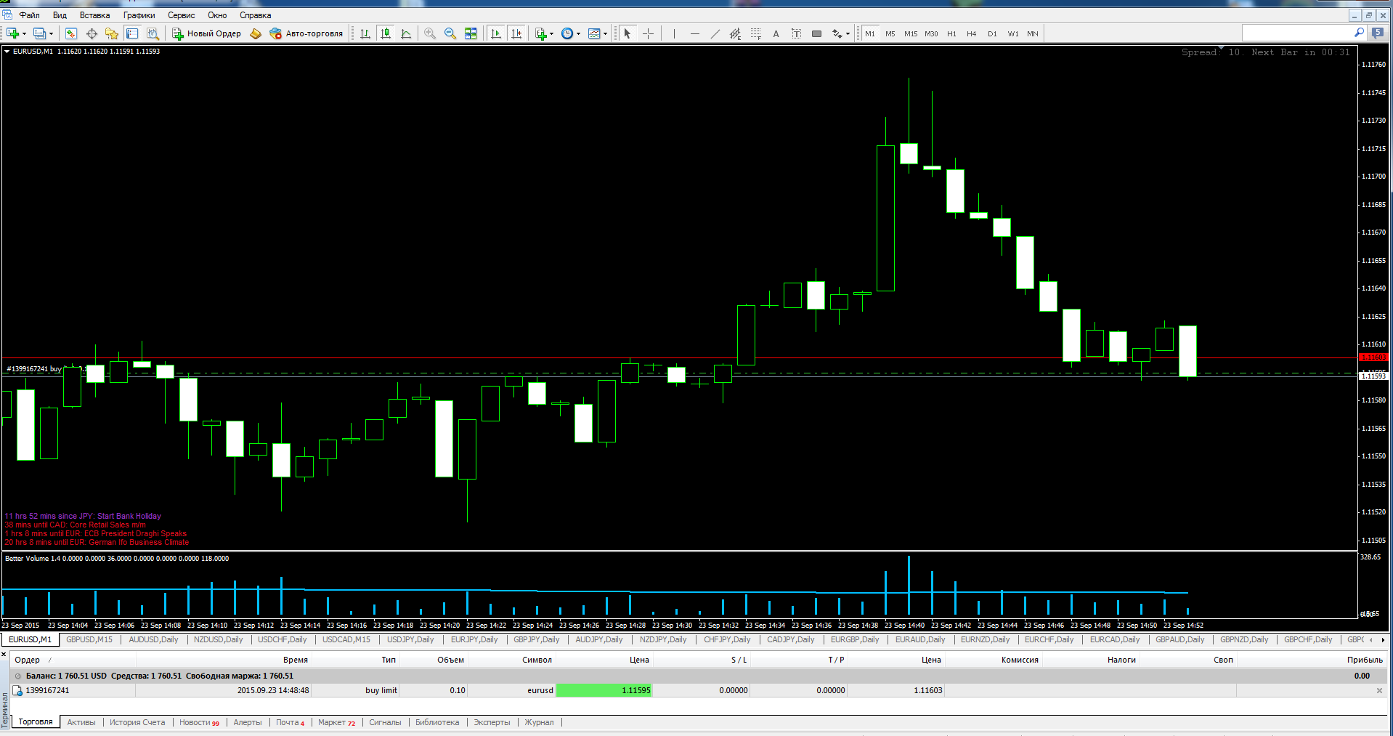
Task: Click the zoom in magnifier icon
Action: click(x=430, y=33)
